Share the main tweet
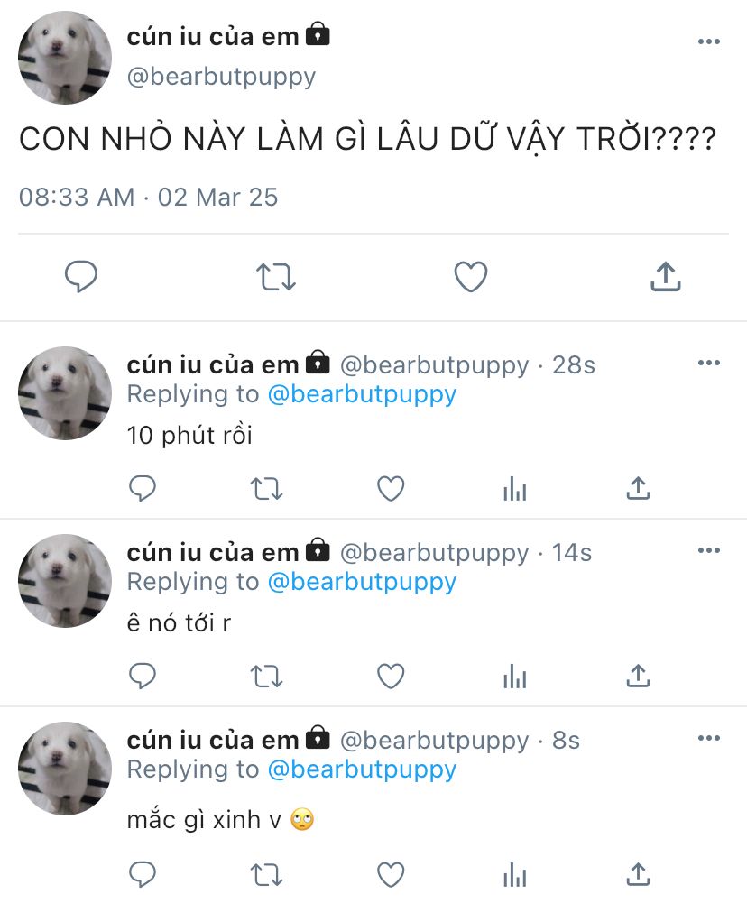Image resolution: width=747 pixels, height=903 pixels. tap(666, 276)
